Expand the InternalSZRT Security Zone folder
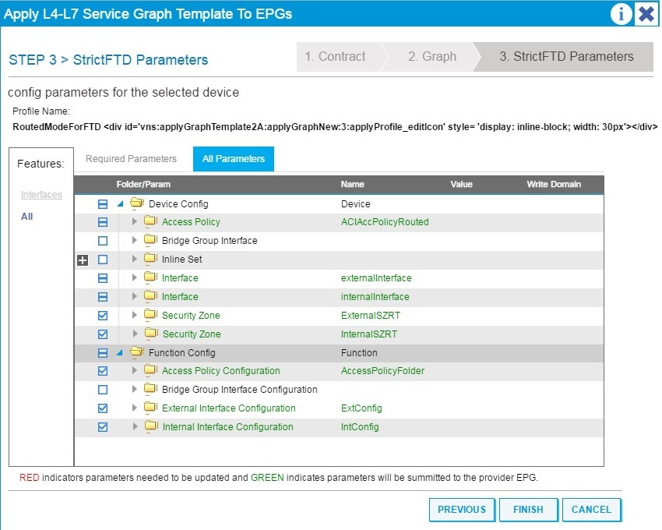 pyautogui.click(x=135, y=334)
